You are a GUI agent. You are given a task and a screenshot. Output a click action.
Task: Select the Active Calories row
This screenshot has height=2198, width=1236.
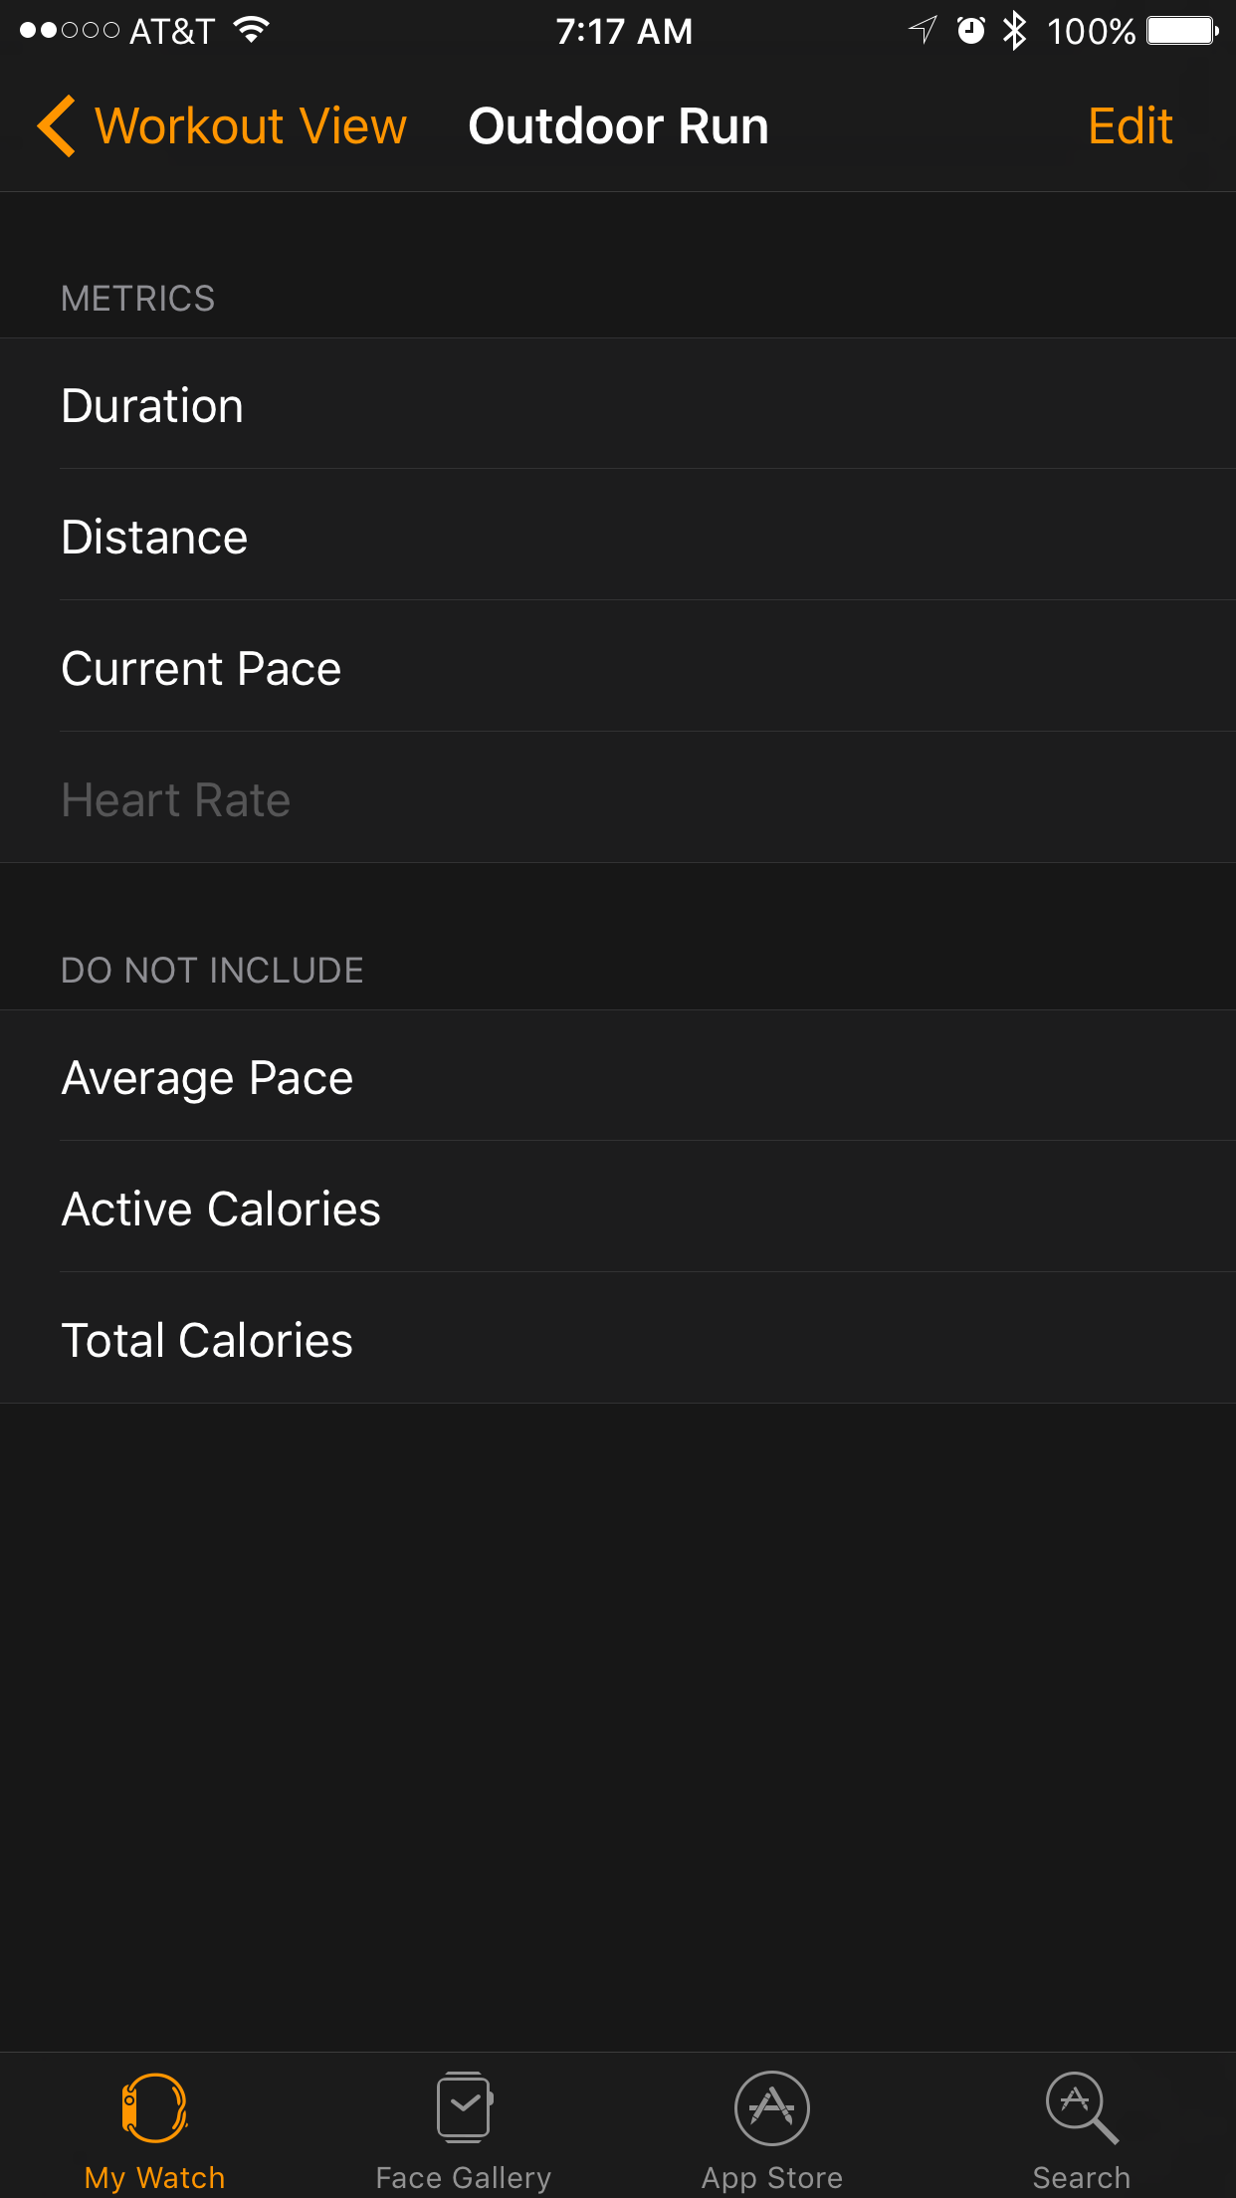pyautogui.click(x=617, y=1209)
